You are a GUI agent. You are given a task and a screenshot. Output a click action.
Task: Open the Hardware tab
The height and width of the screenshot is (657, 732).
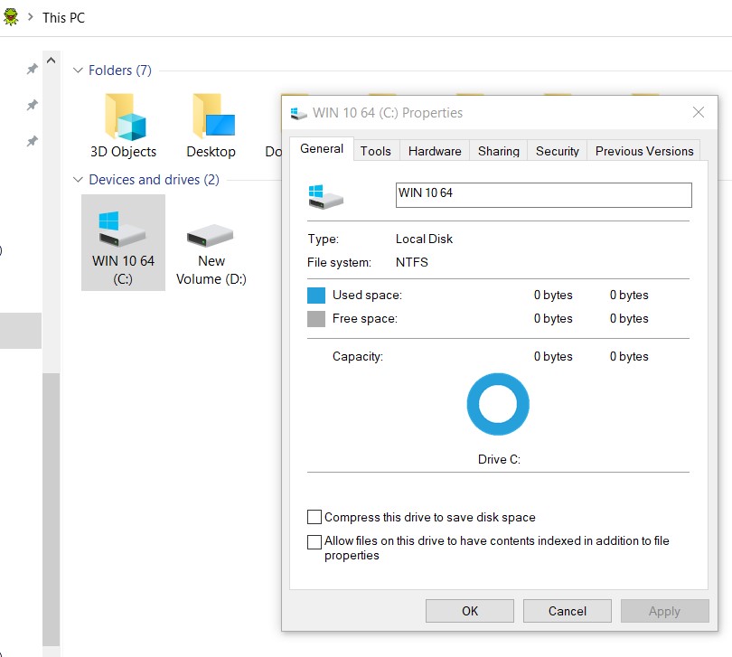(435, 151)
